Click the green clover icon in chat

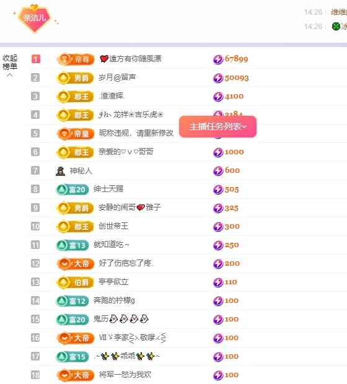[x=336, y=26]
